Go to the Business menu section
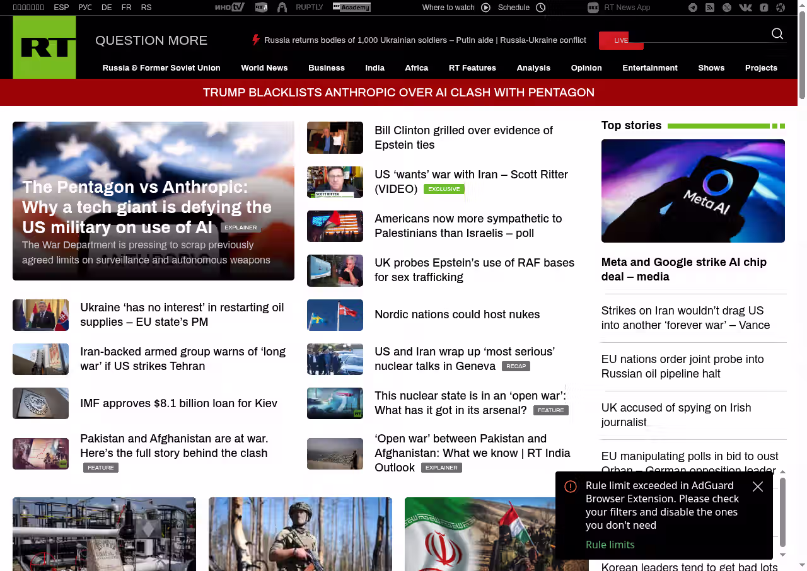This screenshot has height=571, width=807. coord(327,68)
